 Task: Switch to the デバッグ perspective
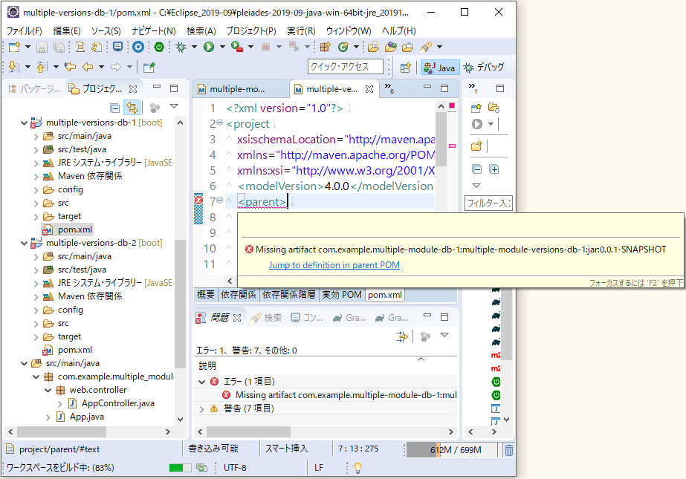click(x=485, y=68)
